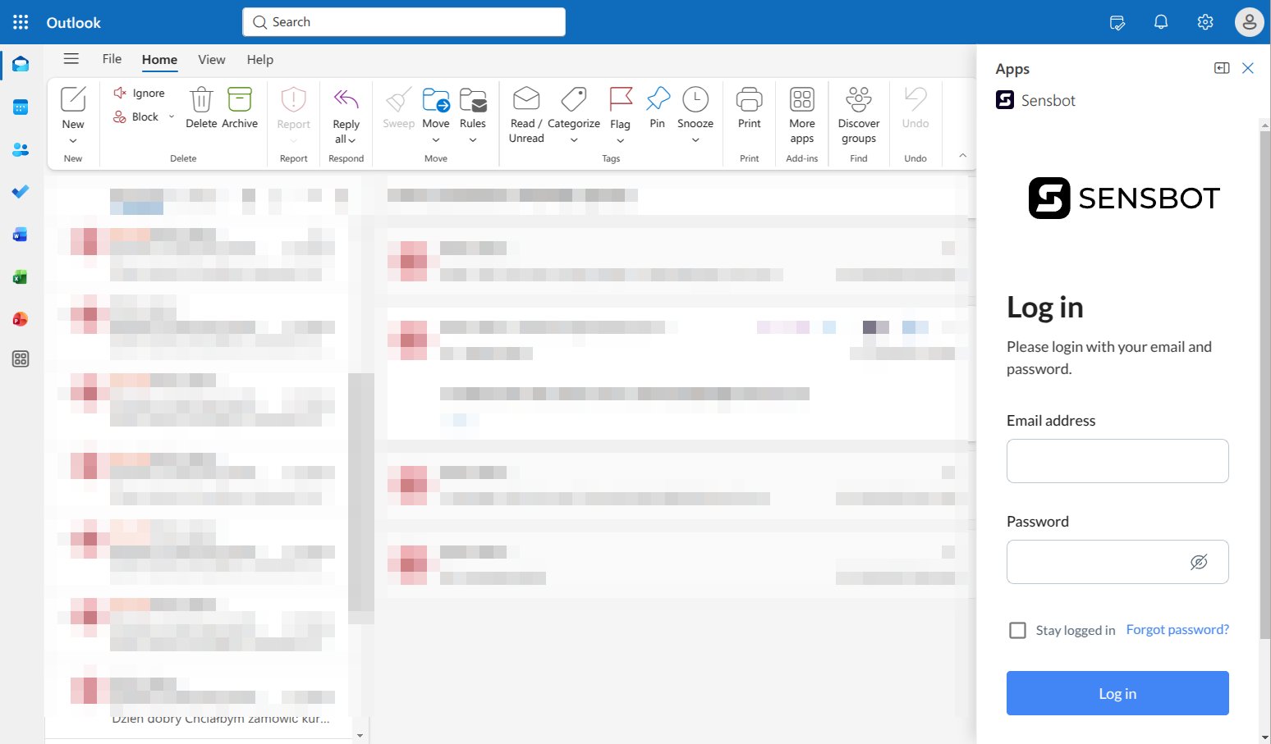Check the Stay logged in box
Image resolution: width=1271 pixels, height=744 pixels.
tap(1017, 630)
